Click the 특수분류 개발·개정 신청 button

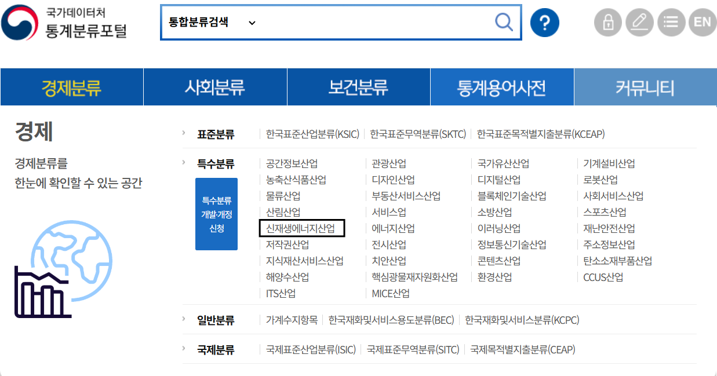click(216, 214)
